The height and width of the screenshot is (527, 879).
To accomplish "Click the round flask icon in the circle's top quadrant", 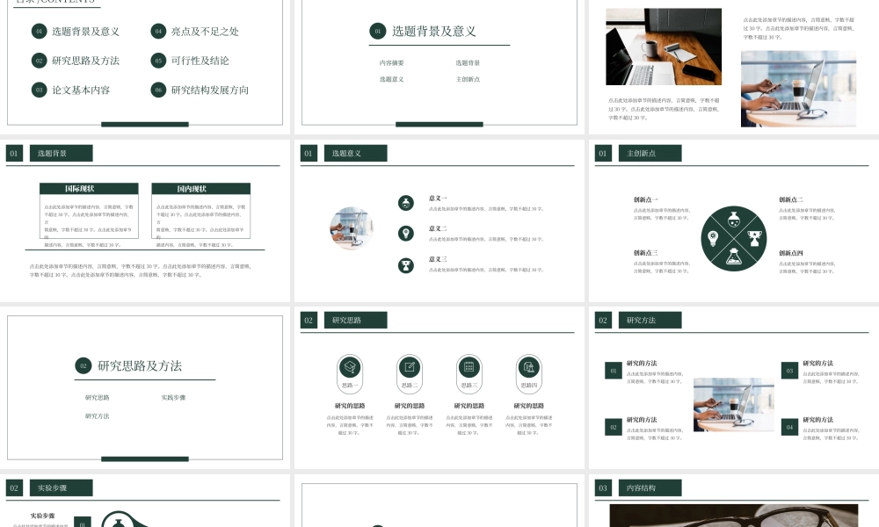I will (x=734, y=219).
